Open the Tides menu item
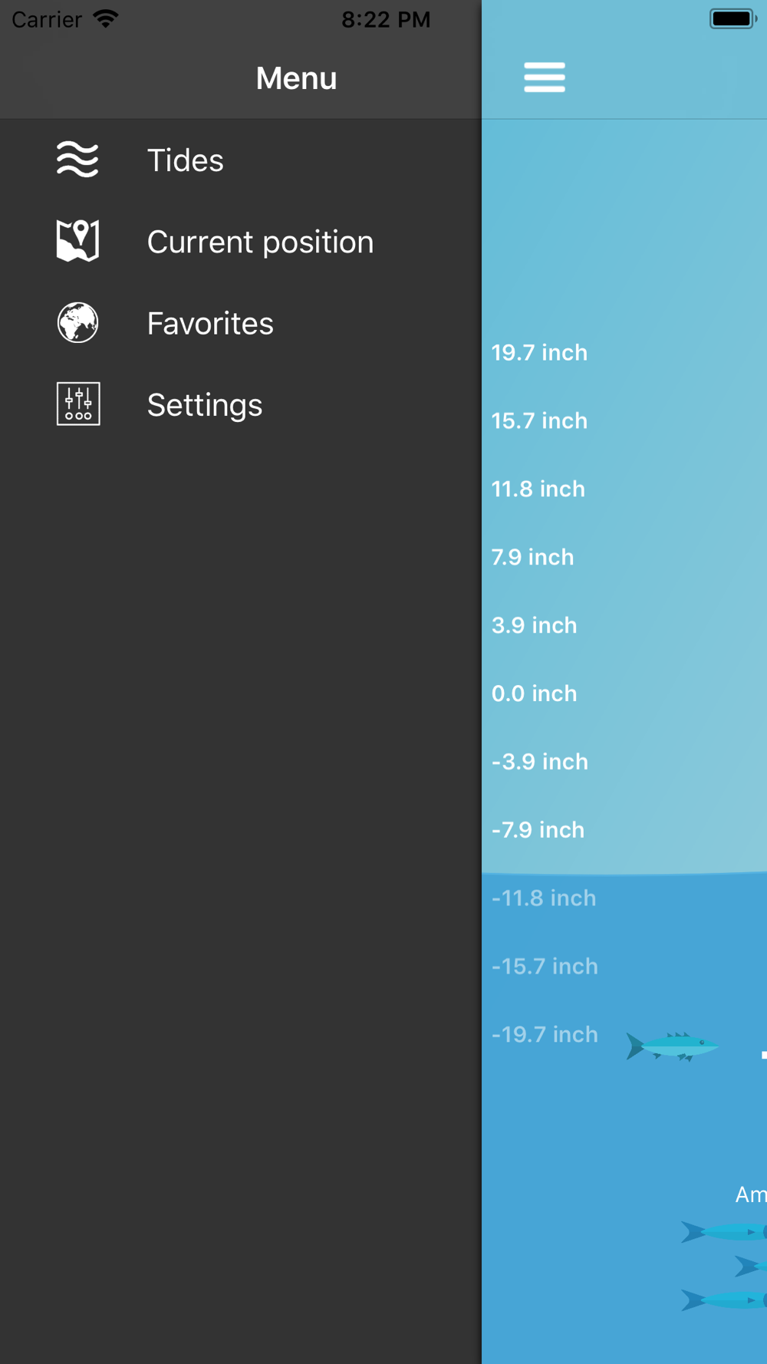This screenshot has width=767, height=1364. [x=185, y=160]
